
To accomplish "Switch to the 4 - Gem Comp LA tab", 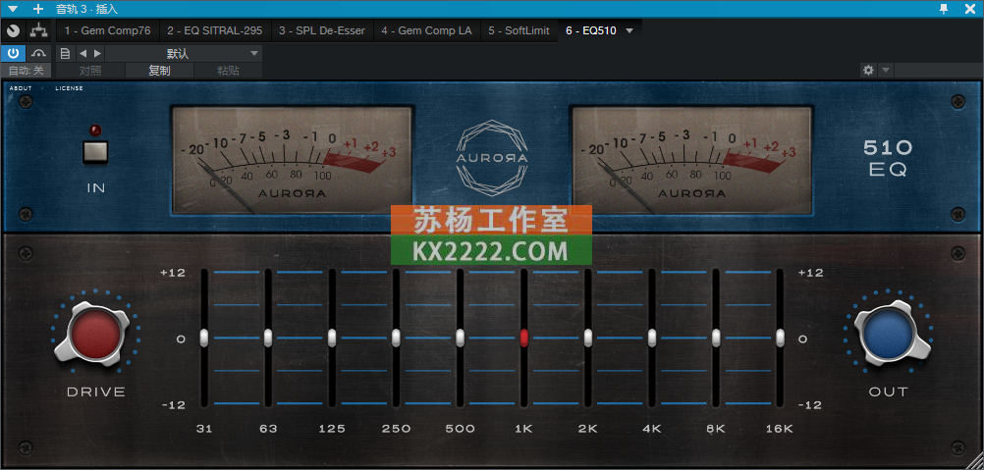I will tap(427, 30).
